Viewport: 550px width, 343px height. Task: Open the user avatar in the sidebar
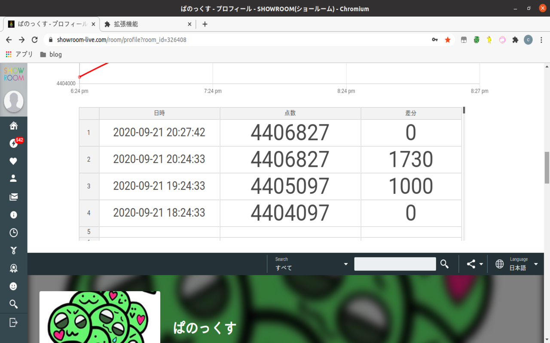click(14, 102)
